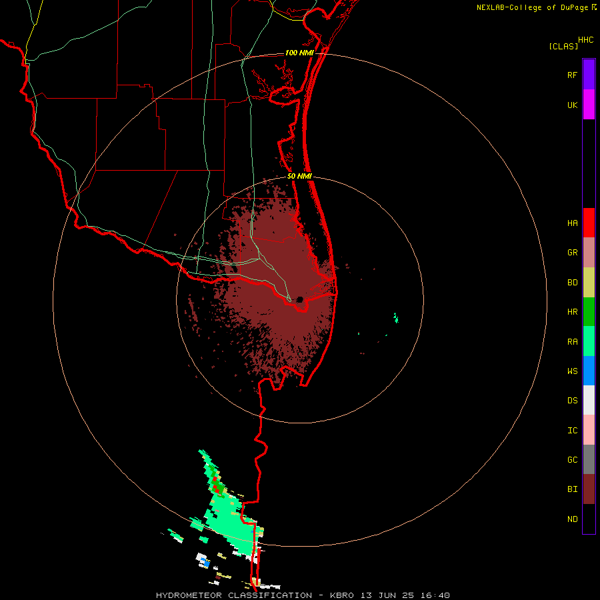This screenshot has width=600, height=600.
Task: Click the blue WS legend swatch
Action: pos(589,371)
